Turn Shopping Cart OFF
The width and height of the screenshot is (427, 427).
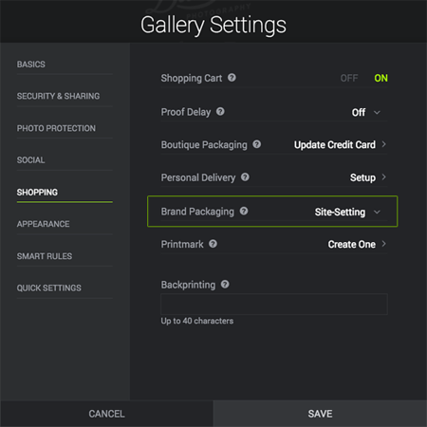coord(349,78)
